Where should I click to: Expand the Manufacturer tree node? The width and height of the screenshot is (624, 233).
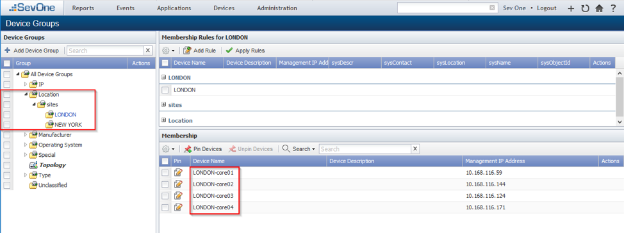pyautogui.click(x=26, y=135)
